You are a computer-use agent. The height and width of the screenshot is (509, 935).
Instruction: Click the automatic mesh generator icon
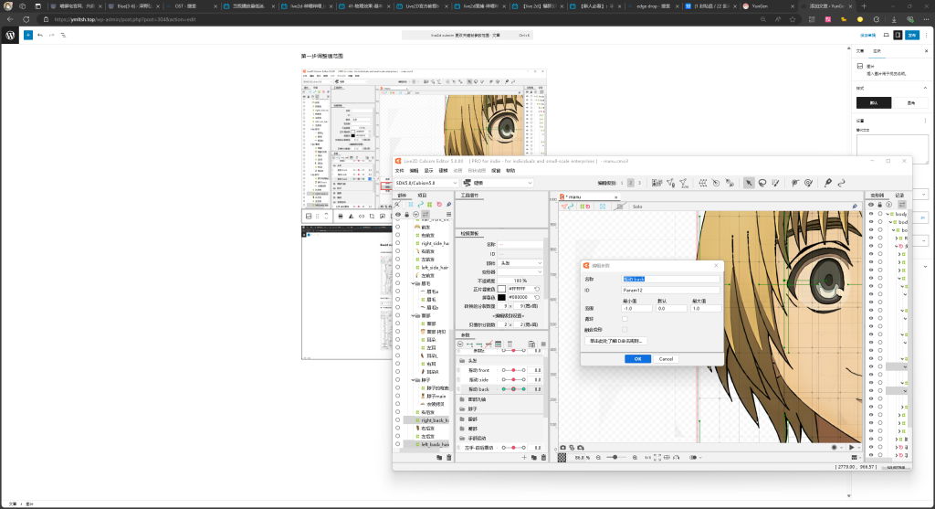click(x=684, y=183)
